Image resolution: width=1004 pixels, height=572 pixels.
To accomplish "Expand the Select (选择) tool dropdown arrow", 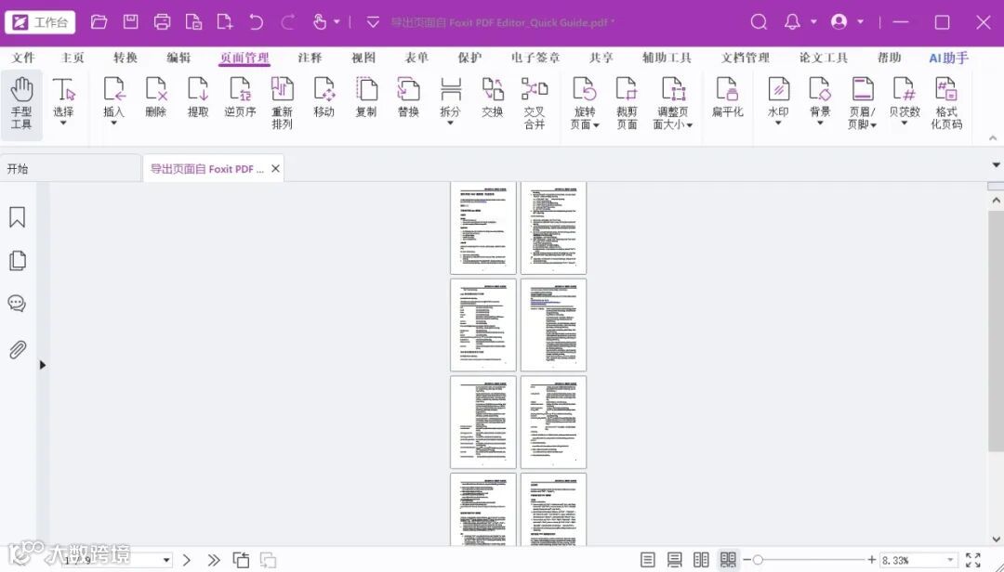I will (63, 123).
